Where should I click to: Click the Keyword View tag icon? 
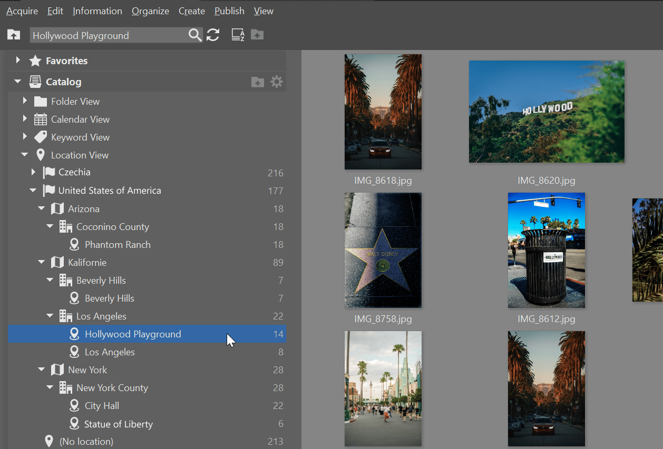click(x=41, y=137)
